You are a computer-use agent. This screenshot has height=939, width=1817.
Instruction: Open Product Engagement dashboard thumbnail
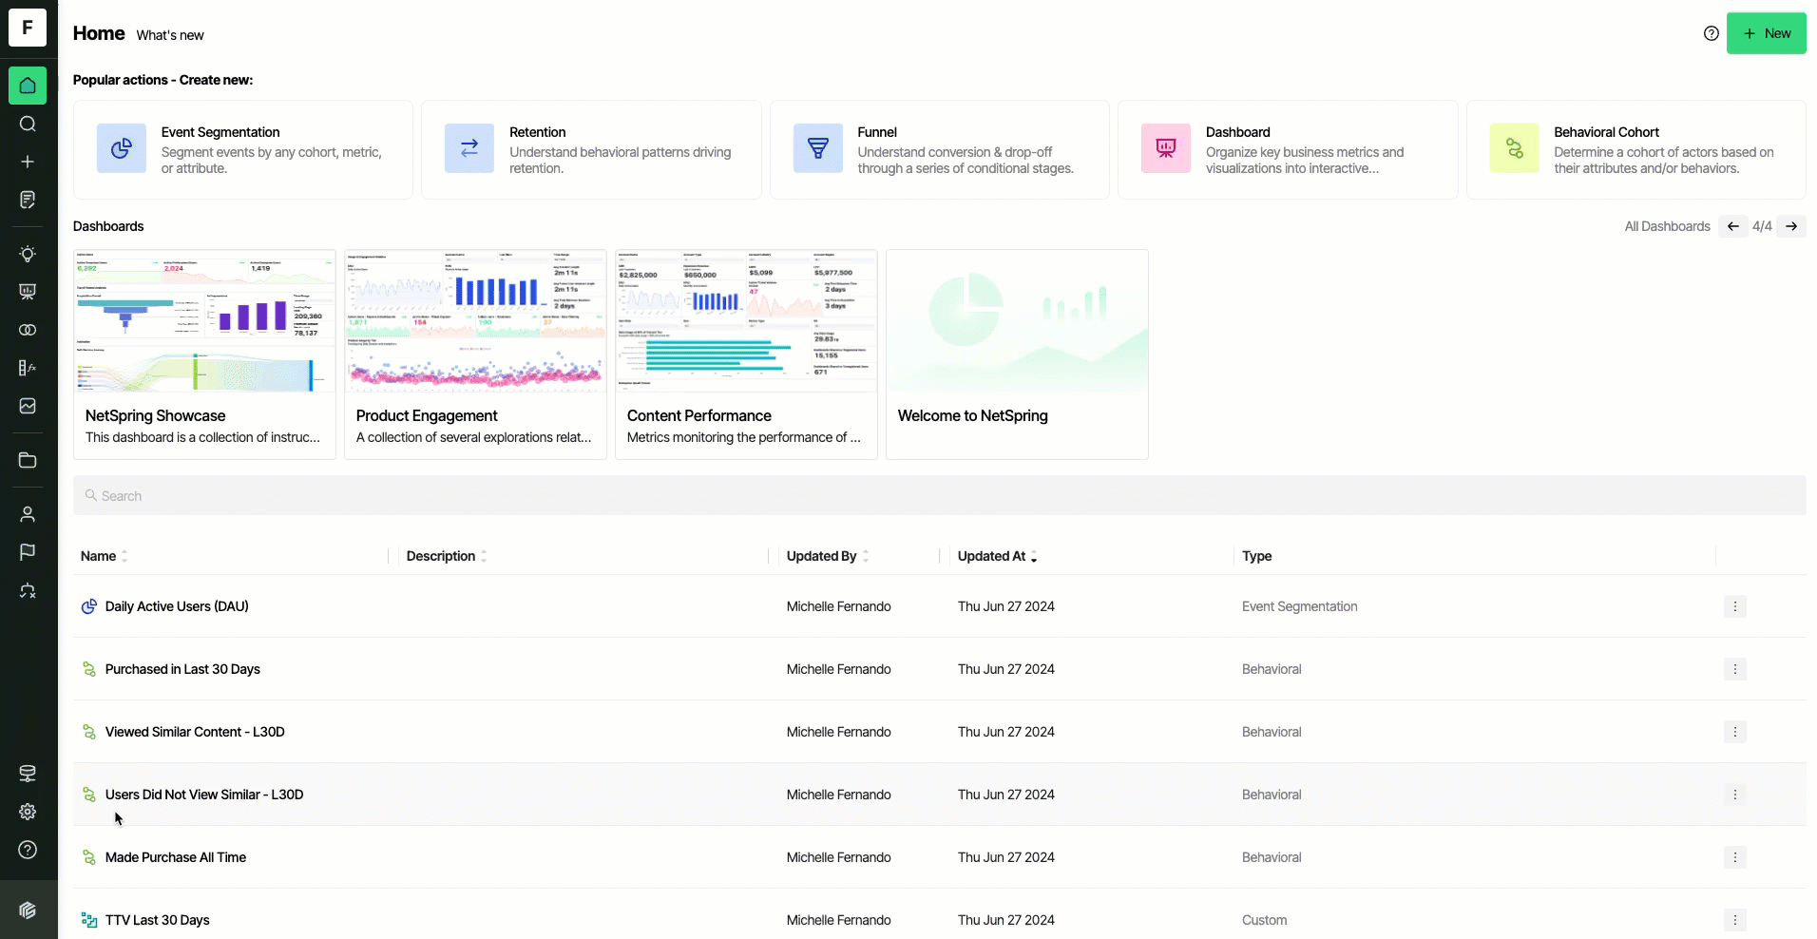[x=475, y=321]
